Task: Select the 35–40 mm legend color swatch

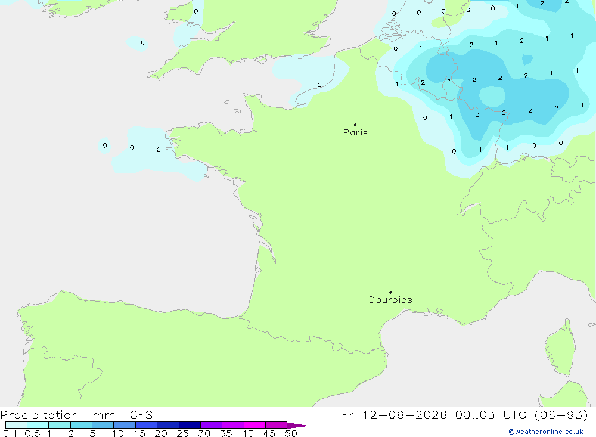Action: pyautogui.click(x=233, y=425)
